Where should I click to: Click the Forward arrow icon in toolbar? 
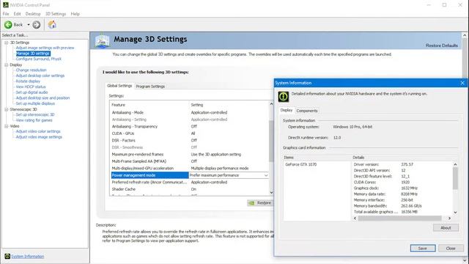point(37,25)
